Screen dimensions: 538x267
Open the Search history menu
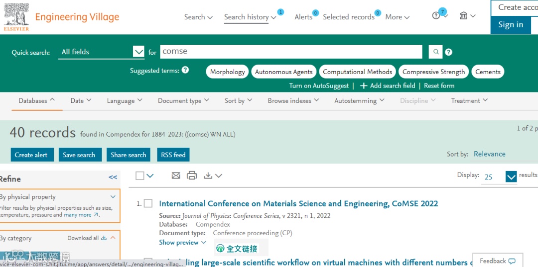click(250, 17)
